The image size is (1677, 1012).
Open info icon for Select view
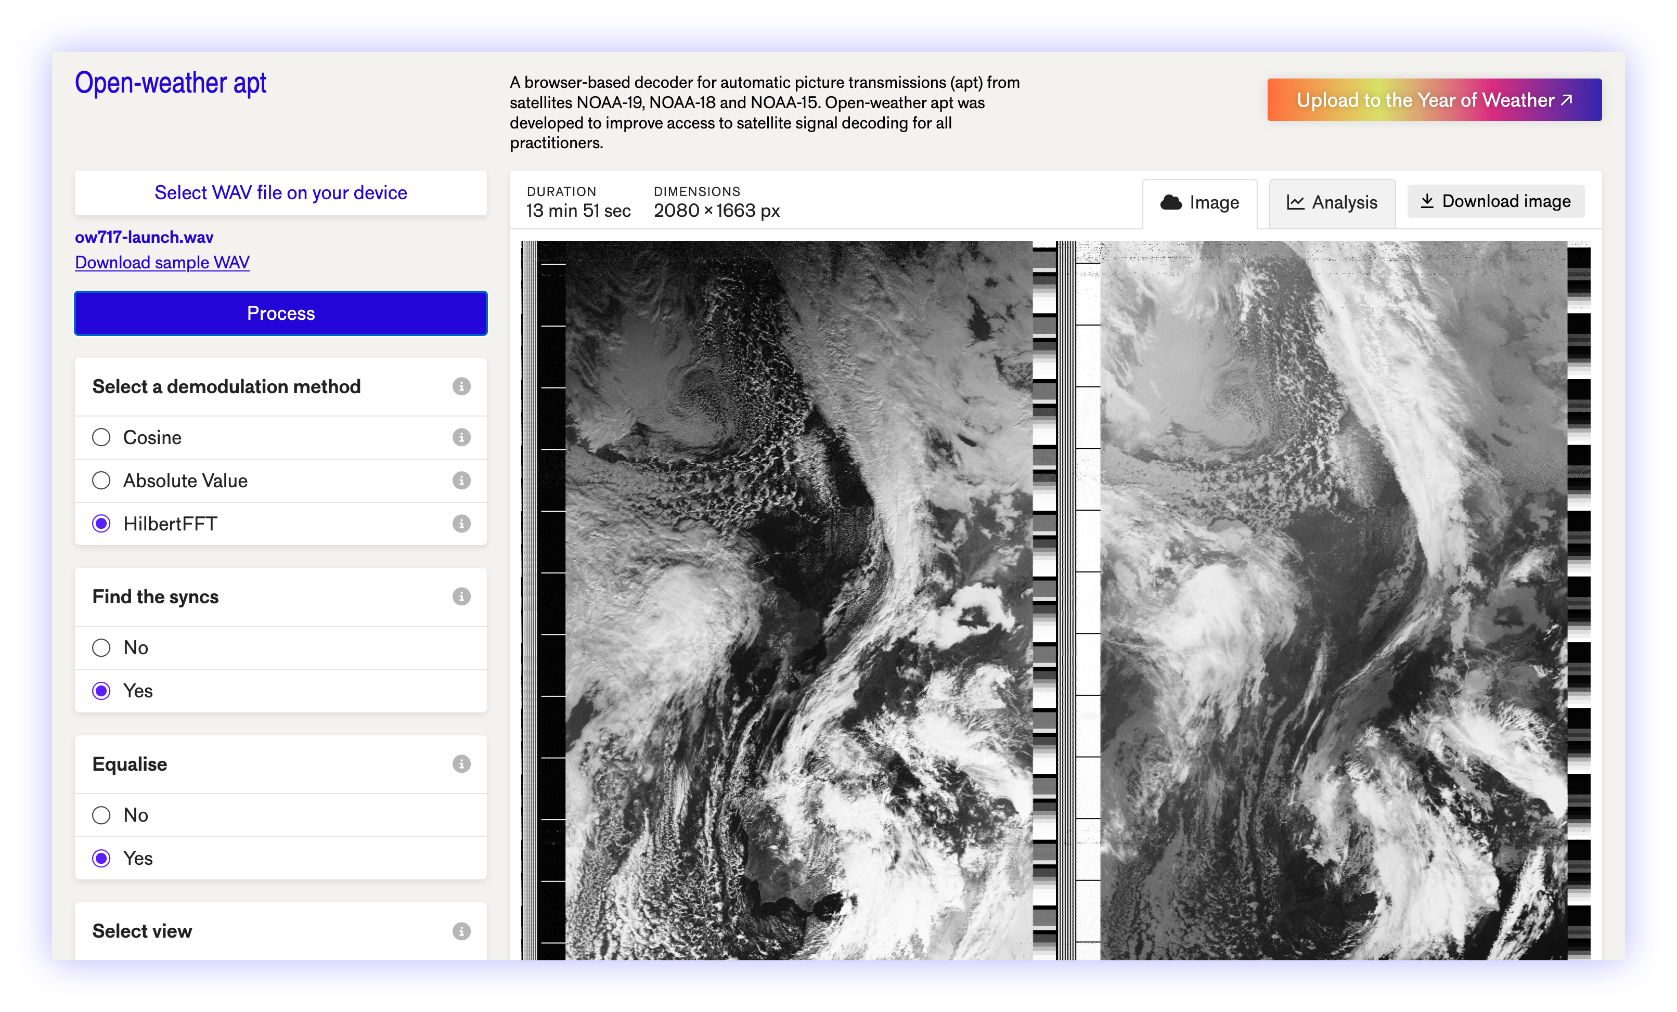[x=461, y=931]
